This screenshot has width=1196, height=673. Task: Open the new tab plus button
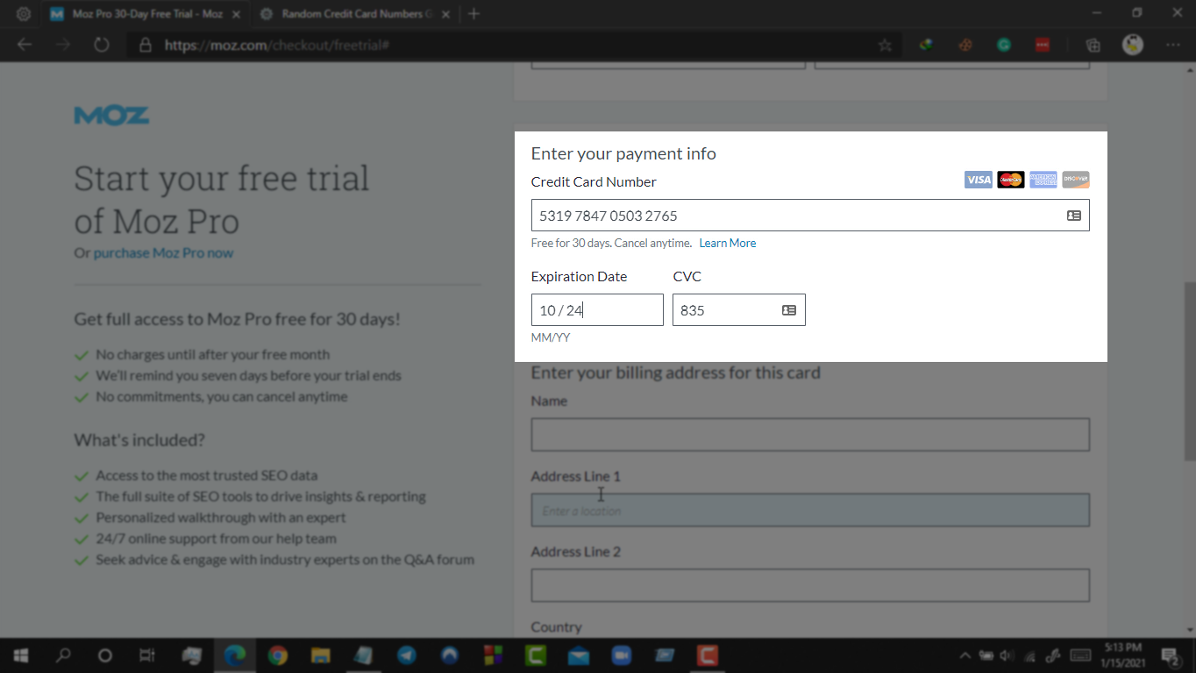click(x=473, y=14)
